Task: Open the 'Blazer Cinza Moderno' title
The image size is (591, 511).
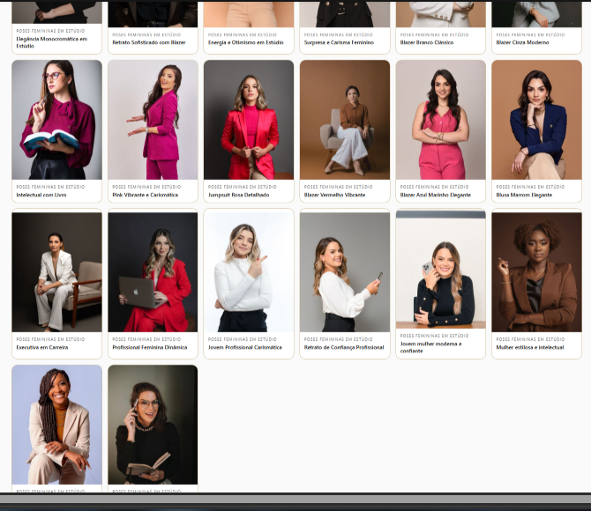Action: tap(522, 42)
